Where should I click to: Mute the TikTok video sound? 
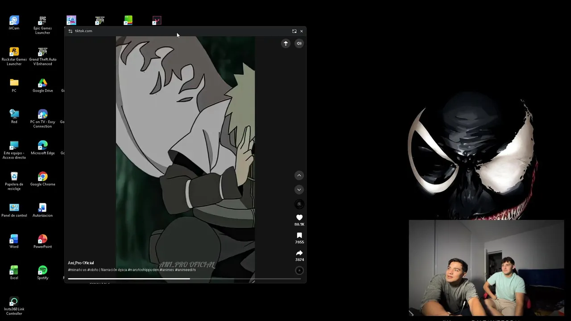299,43
